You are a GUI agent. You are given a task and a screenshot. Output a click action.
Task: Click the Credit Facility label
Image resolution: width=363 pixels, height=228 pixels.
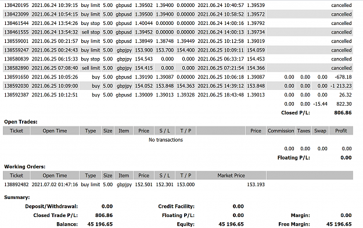(x=176, y=207)
